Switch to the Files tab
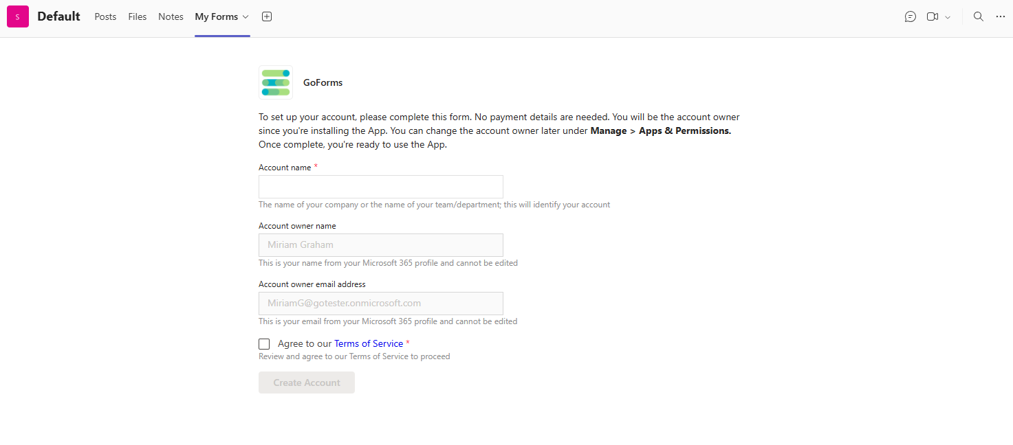 click(x=138, y=16)
